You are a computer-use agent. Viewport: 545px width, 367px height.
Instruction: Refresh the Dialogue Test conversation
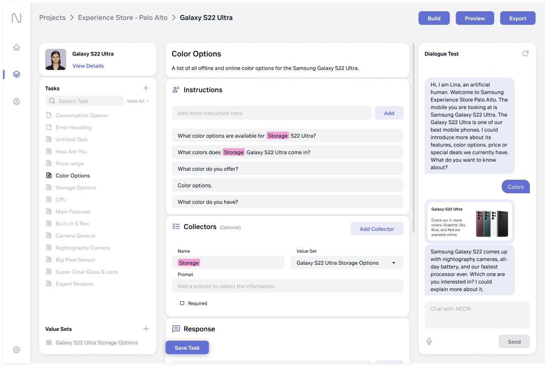click(525, 53)
